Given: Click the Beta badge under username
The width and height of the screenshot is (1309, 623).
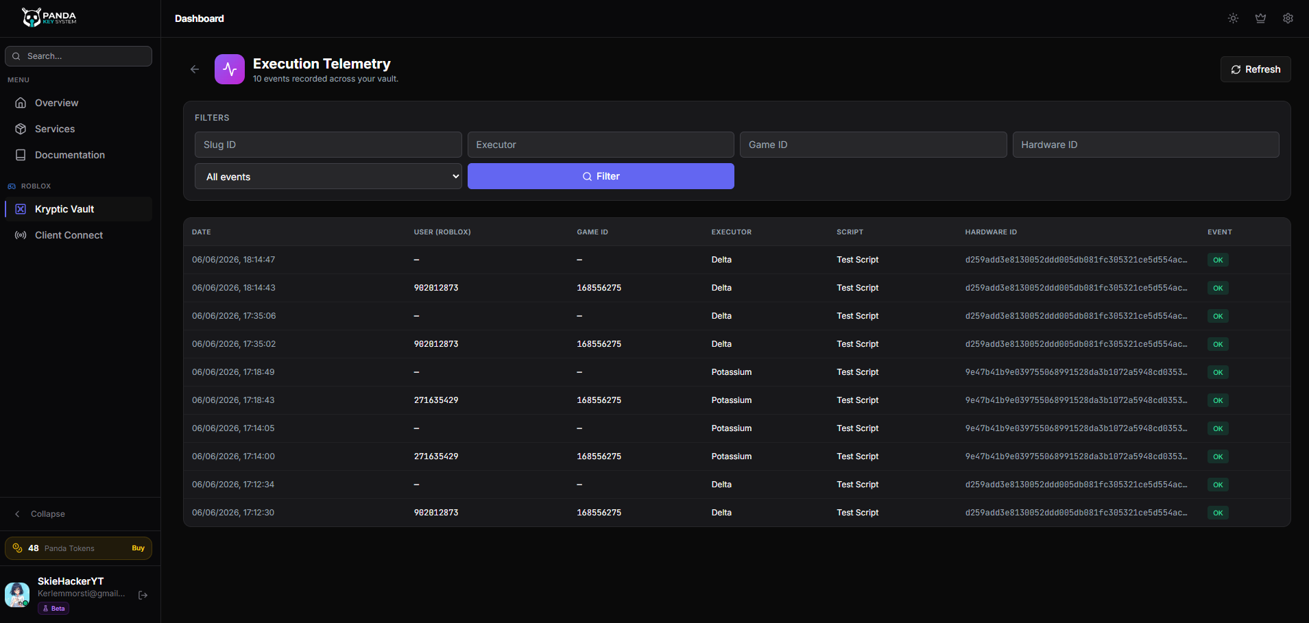Looking at the screenshot, I should (x=53, y=609).
